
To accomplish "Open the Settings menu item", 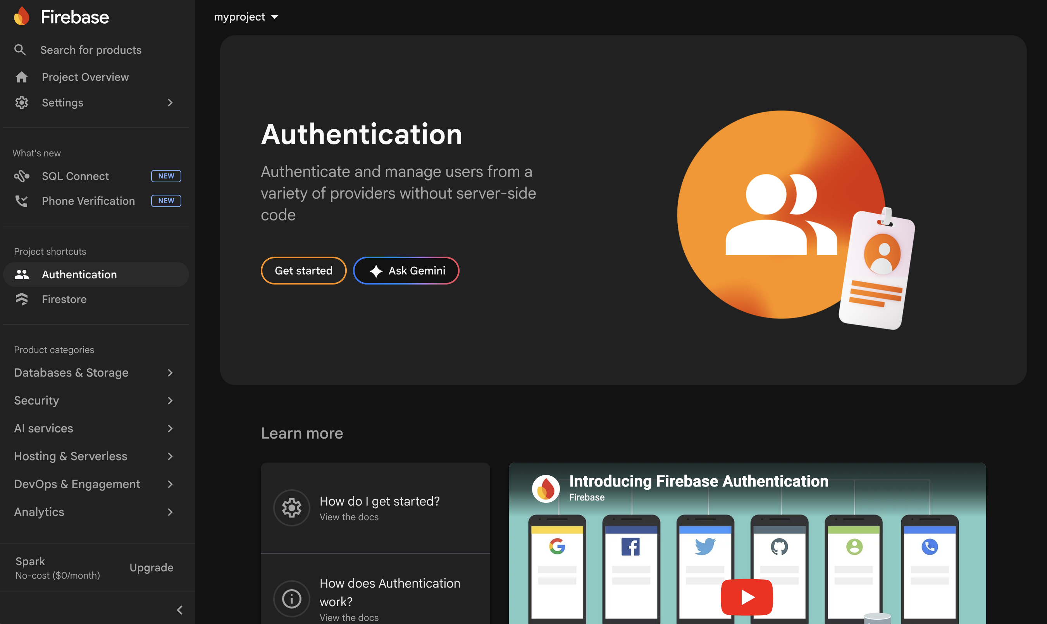I will (x=96, y=103).
